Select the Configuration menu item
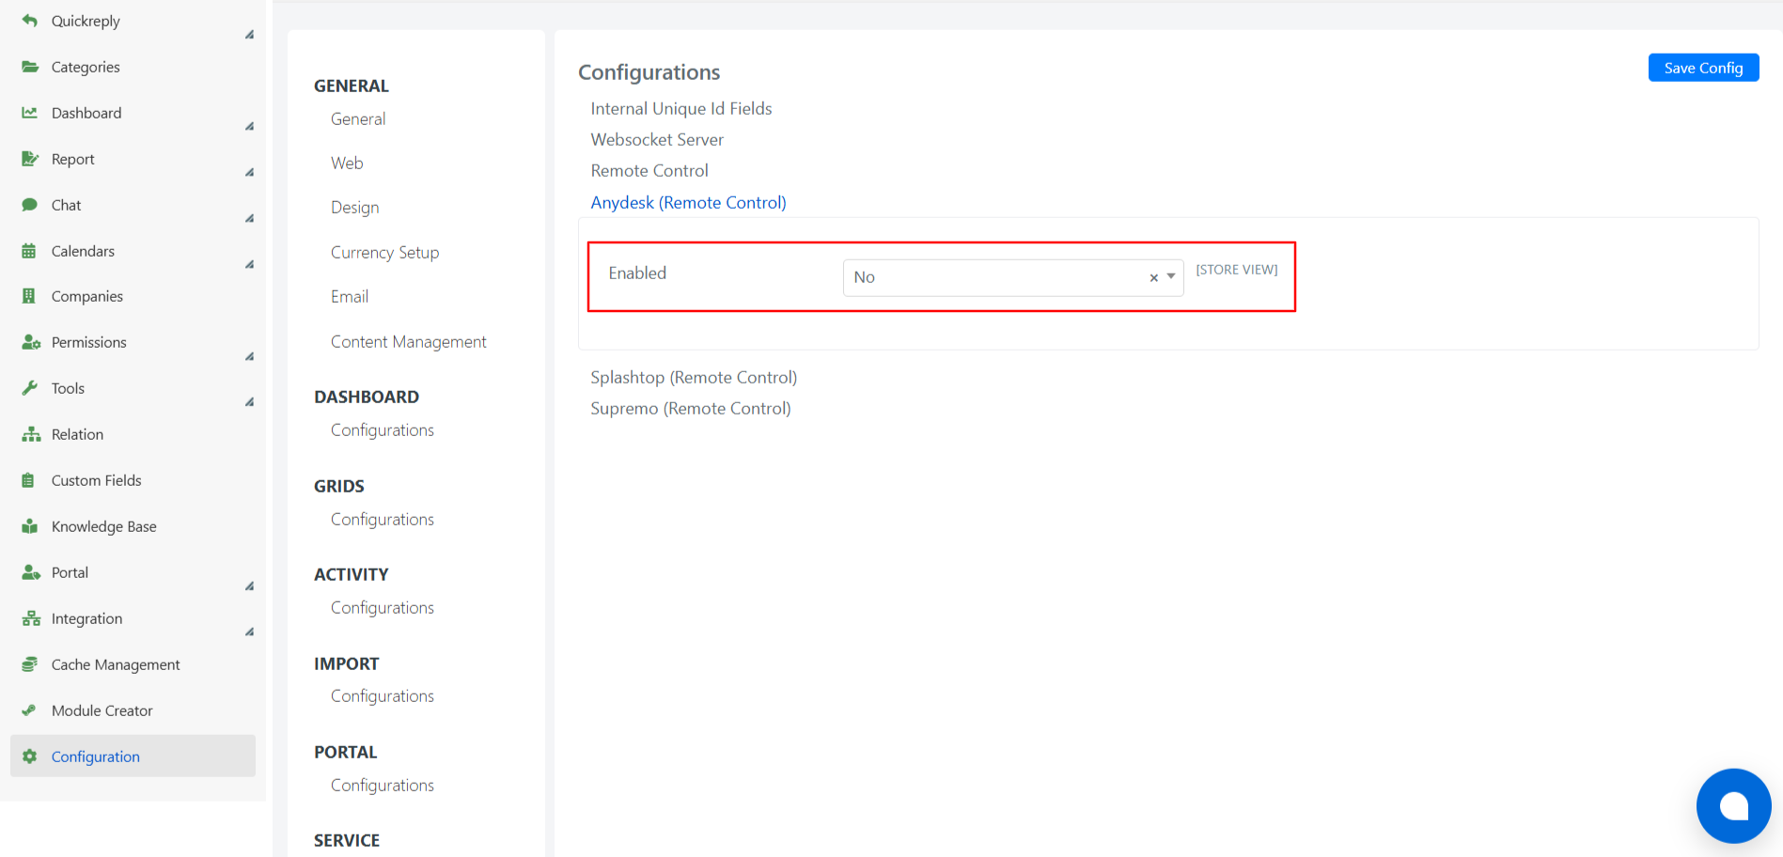Viewport: 1783px width, 857px height. click(x=133, y=756)
